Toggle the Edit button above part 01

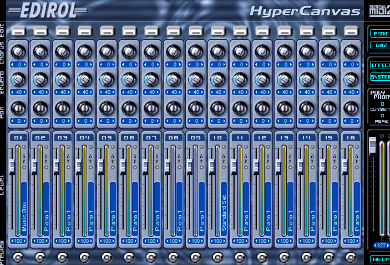(x=18, y=32)
